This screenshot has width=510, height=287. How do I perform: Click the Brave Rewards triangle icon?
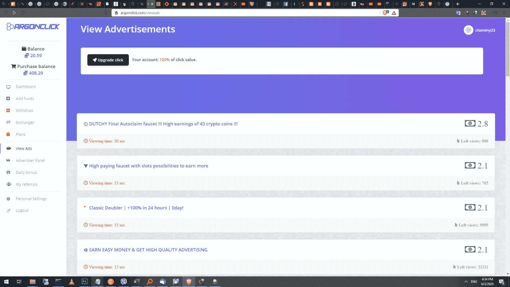[394, 13]
